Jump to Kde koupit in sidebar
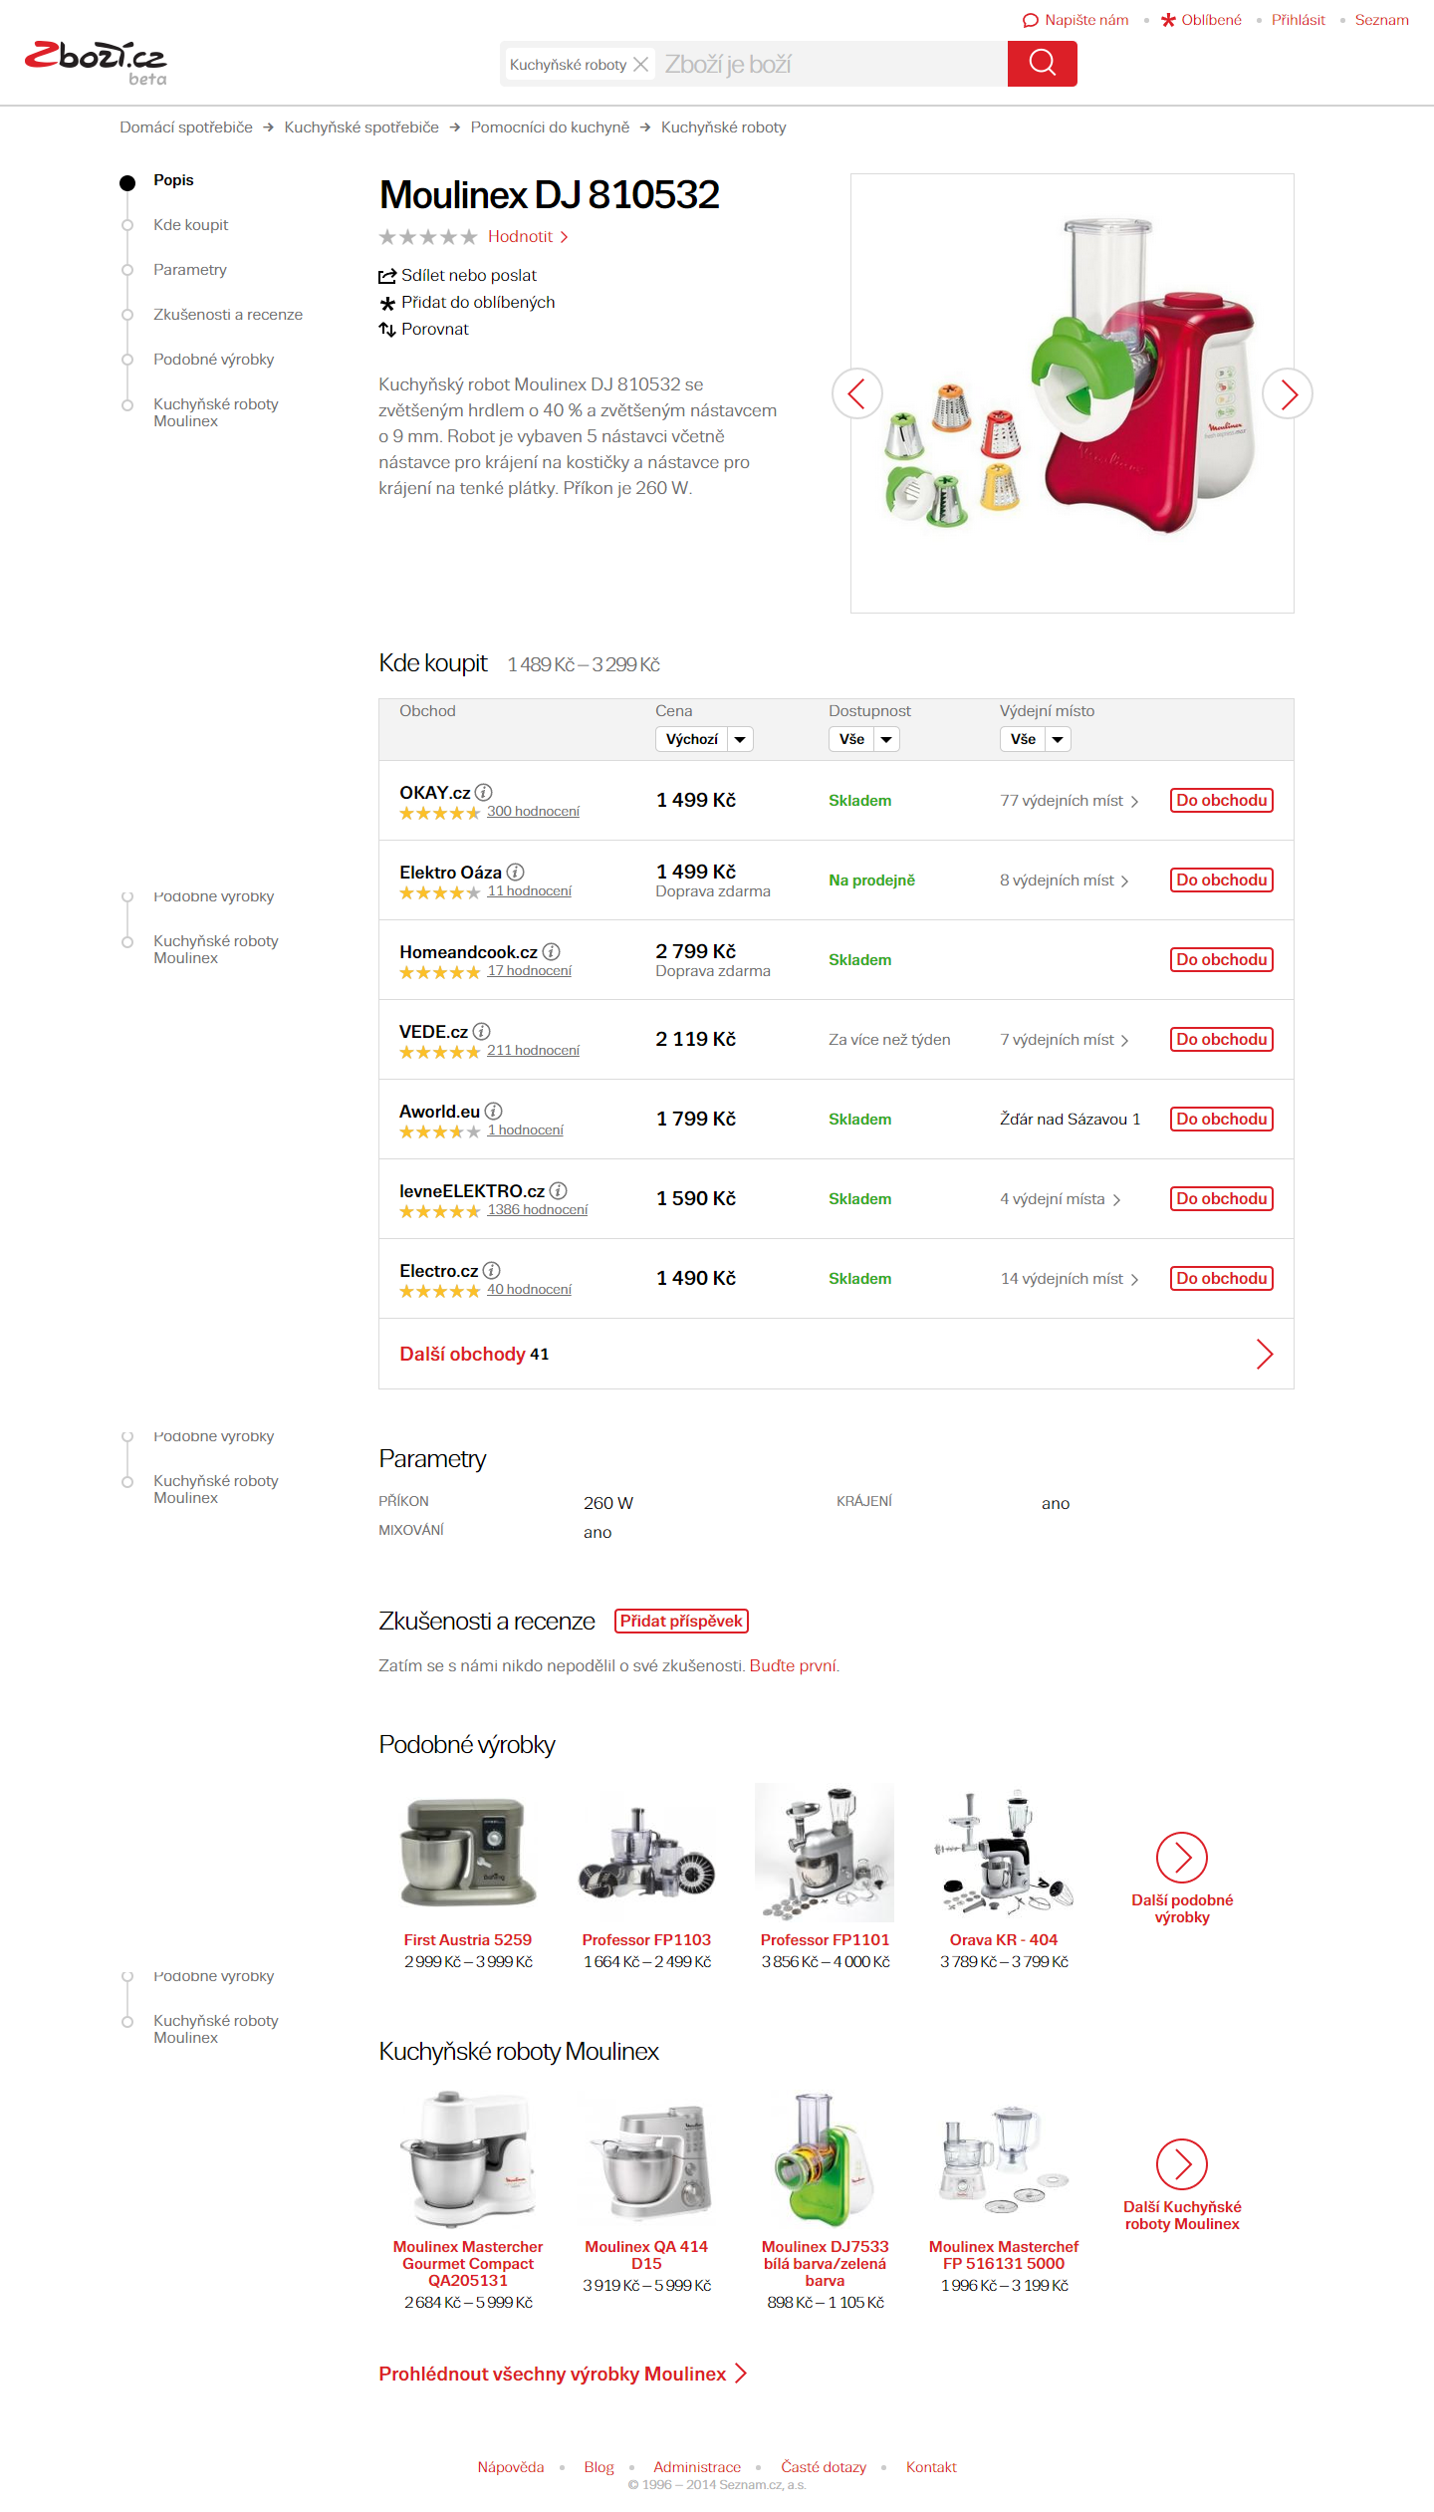The width and height of the screenshot is (1434, 2512). 190,225
